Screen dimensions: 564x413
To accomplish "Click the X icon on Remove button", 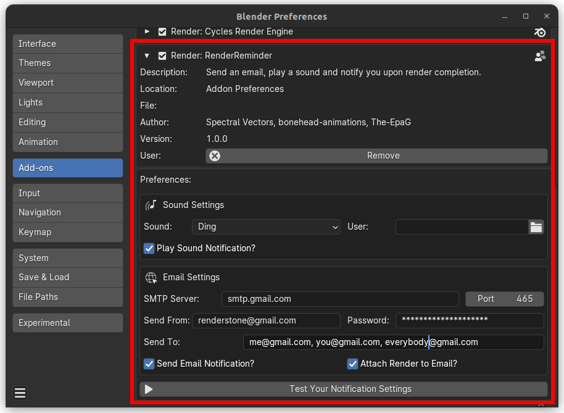I will pyautogui.click(x=215, y=156).
